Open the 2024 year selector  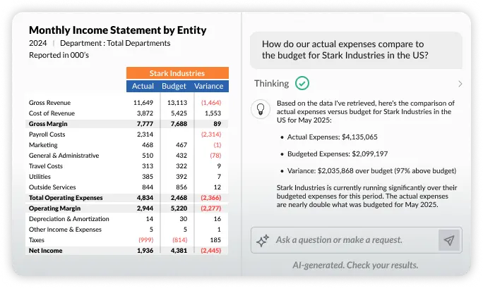(38, 43)
